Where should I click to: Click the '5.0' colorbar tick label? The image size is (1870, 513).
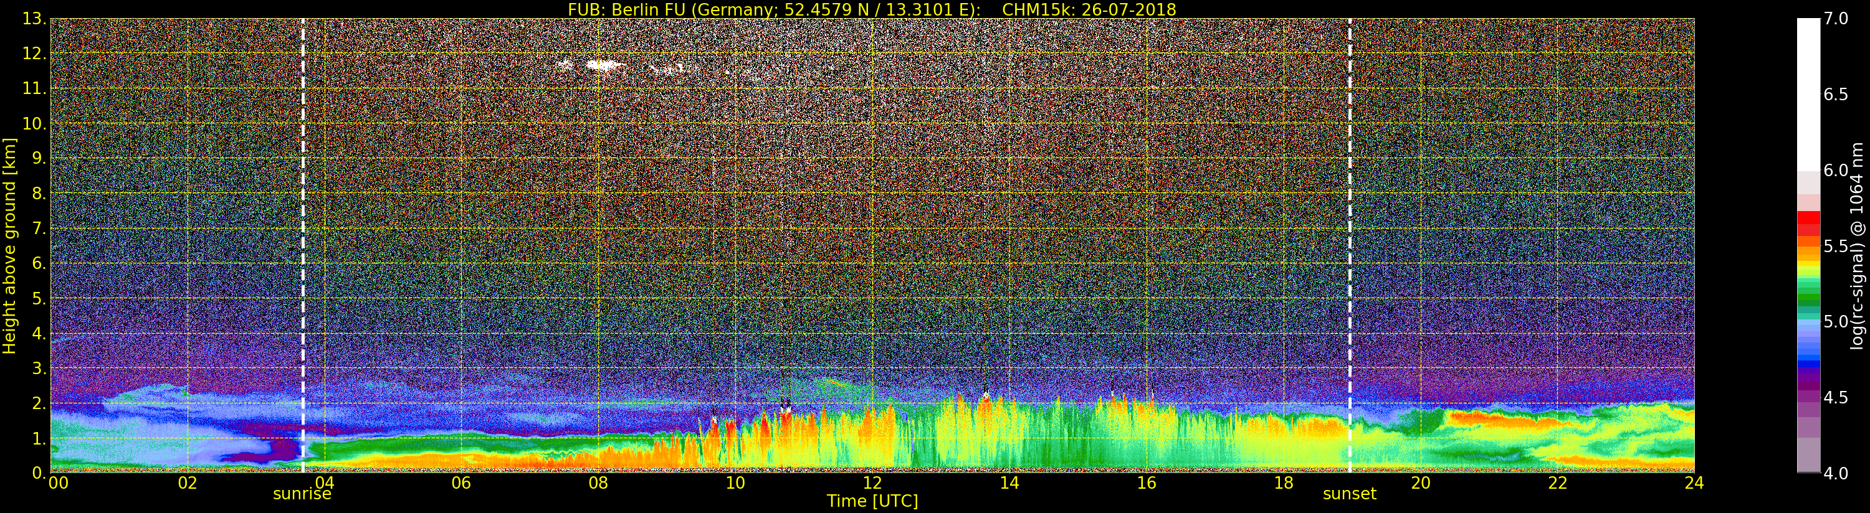(1836, 321)
